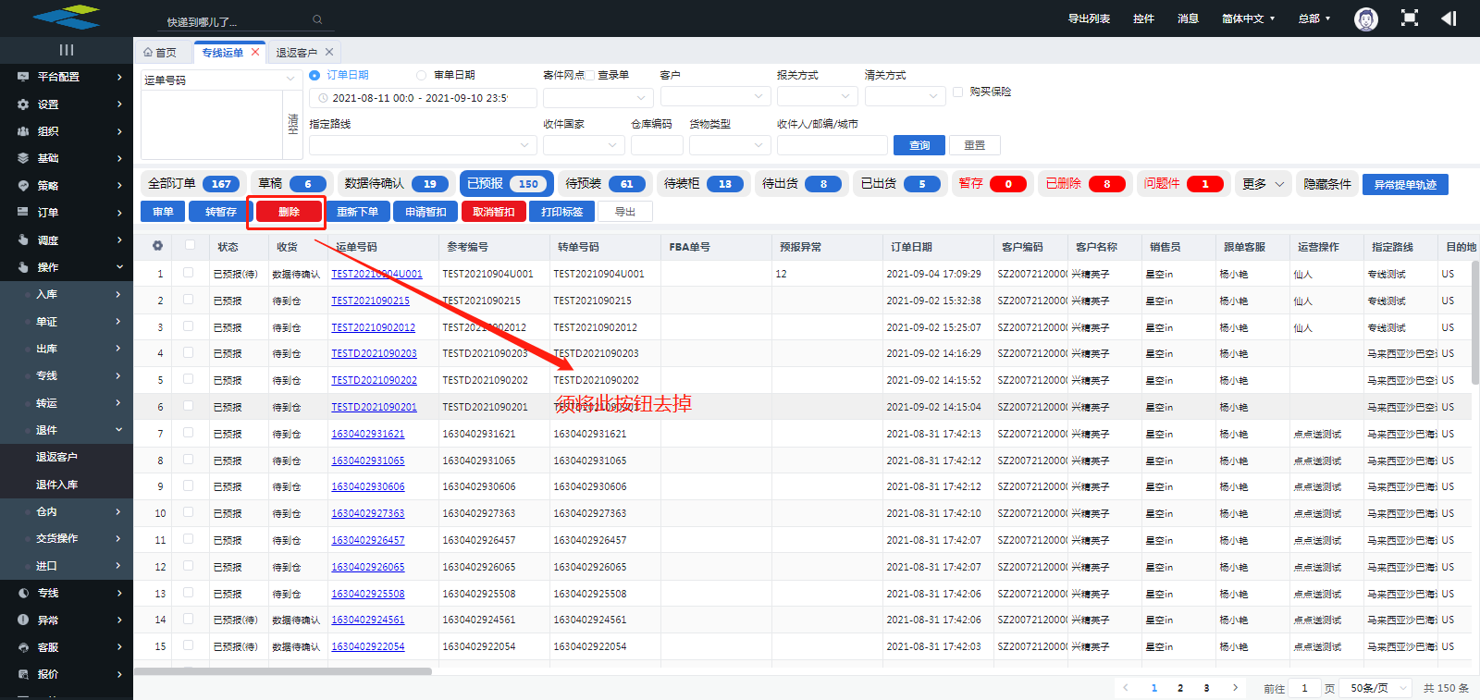Image resolution: width=1480 pixels, height=700 pixels.
Task: Select the 已删除 status filter
Action: (1085, 184)
